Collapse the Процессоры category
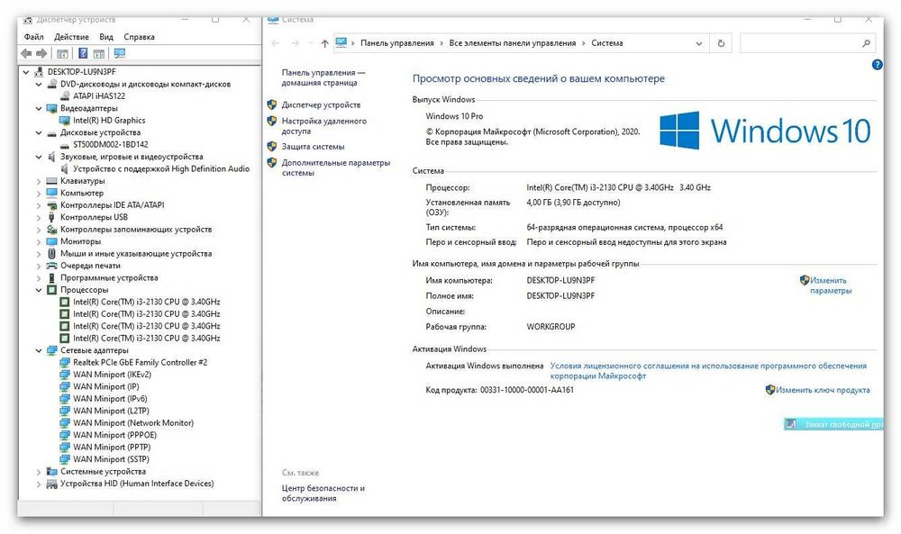Screen dimensions: 901x534 pyautogui.click(x=39, y=290)
